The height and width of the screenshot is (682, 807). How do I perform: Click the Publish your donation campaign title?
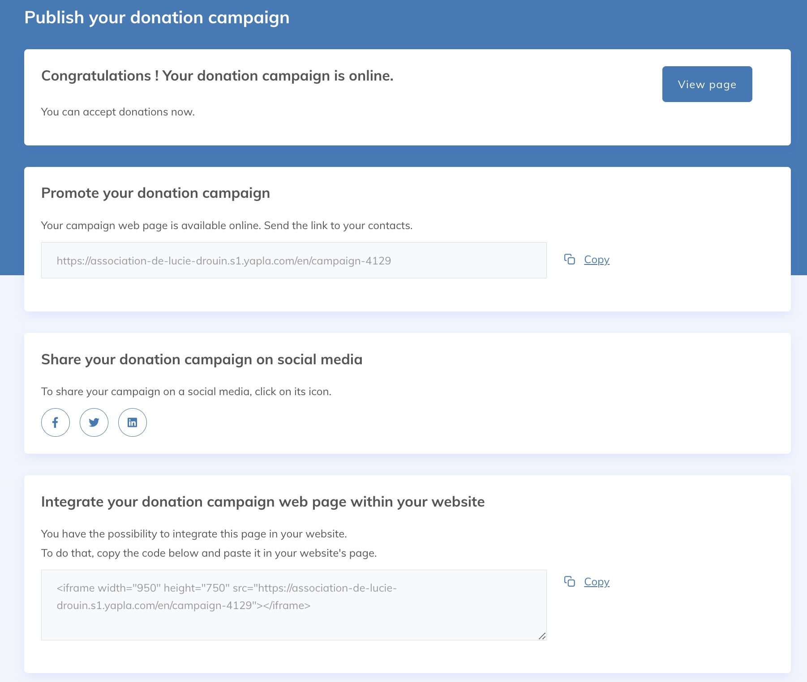157,17
